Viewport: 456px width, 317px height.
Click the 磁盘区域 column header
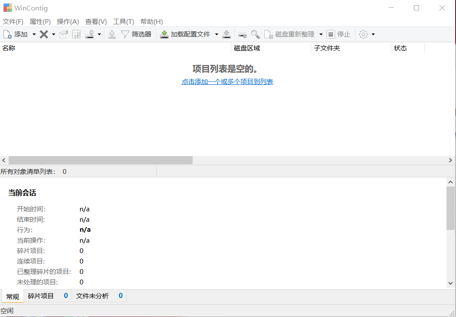271,48
